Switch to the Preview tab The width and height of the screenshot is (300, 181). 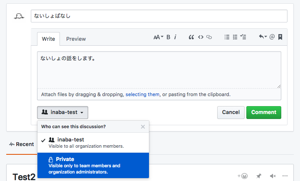point(76,39)
